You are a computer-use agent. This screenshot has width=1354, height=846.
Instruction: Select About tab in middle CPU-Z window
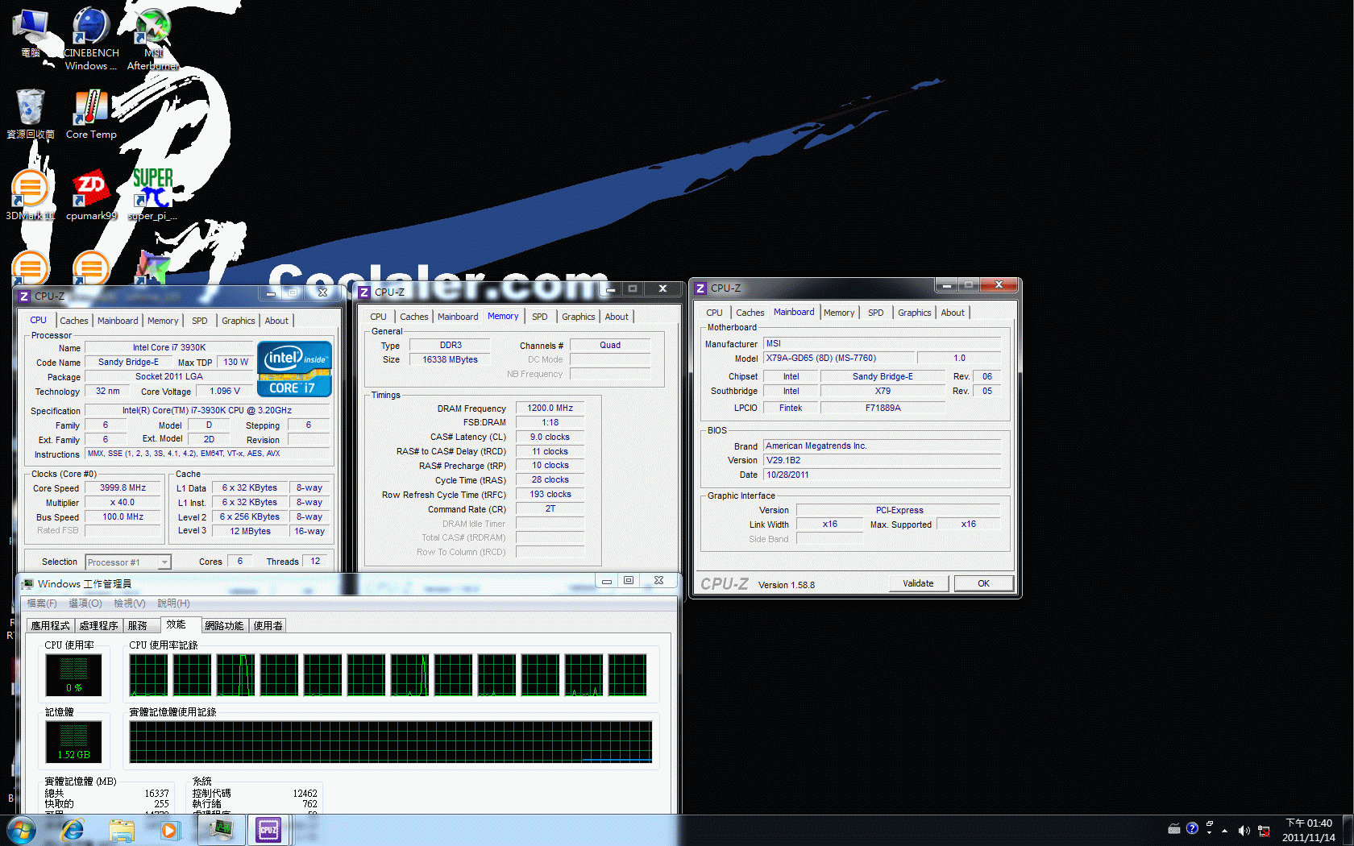coord(617,317)
